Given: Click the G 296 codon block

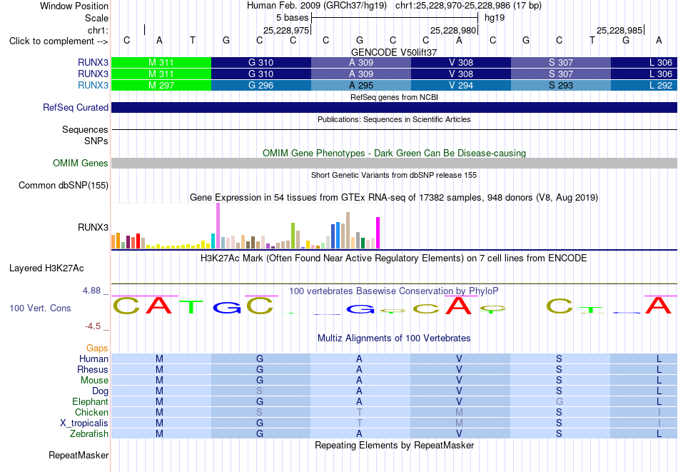Looking at the screenshot, I should coord(260,85).
